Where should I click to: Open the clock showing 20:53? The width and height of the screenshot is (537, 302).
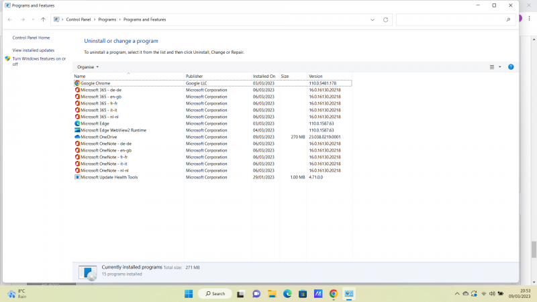tap(520, 294)
